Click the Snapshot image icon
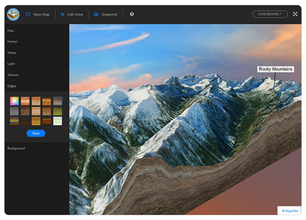The height and width of the screenshot is (220, 306). coord(96,14)
